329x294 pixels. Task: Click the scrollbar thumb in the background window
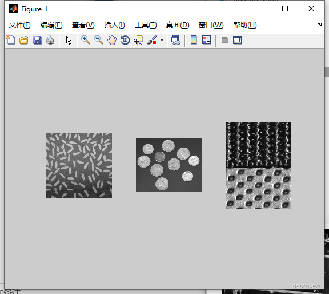[327, 72]
